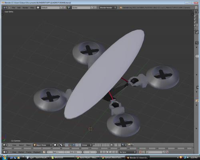Open the 3D viewport Select menu

click(21, 145)
